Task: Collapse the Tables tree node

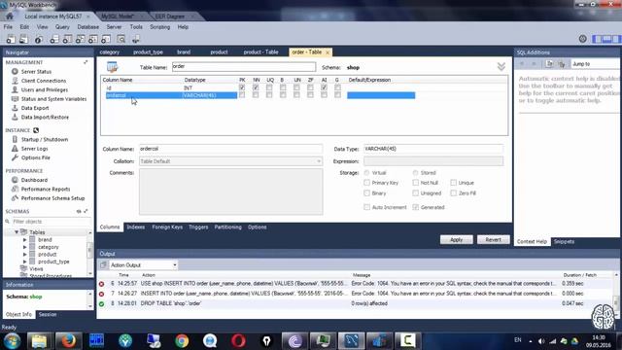Action: (x=17, y=232)
